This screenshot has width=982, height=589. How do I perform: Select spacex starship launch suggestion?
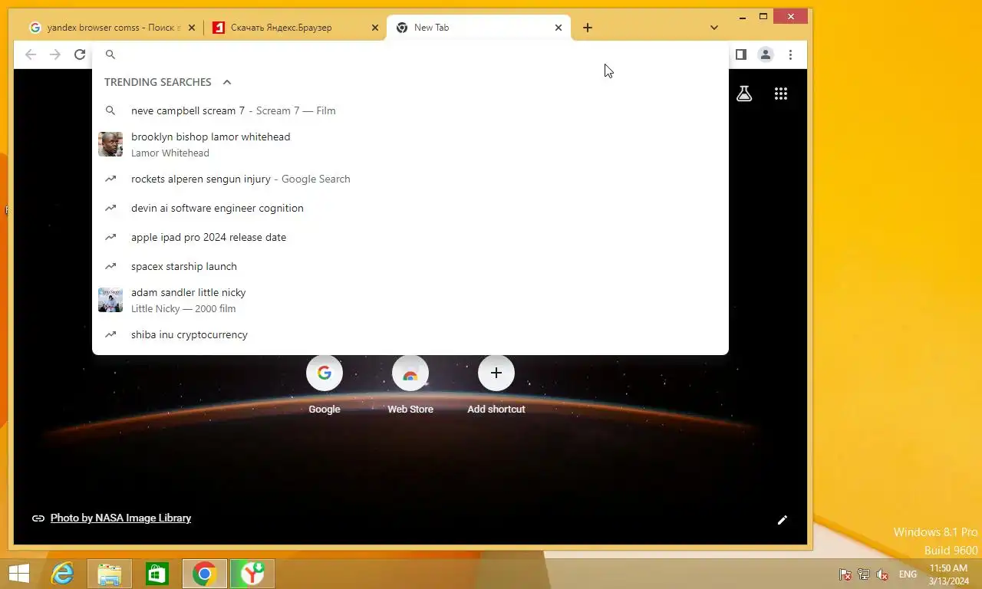[x=410, y=266]
